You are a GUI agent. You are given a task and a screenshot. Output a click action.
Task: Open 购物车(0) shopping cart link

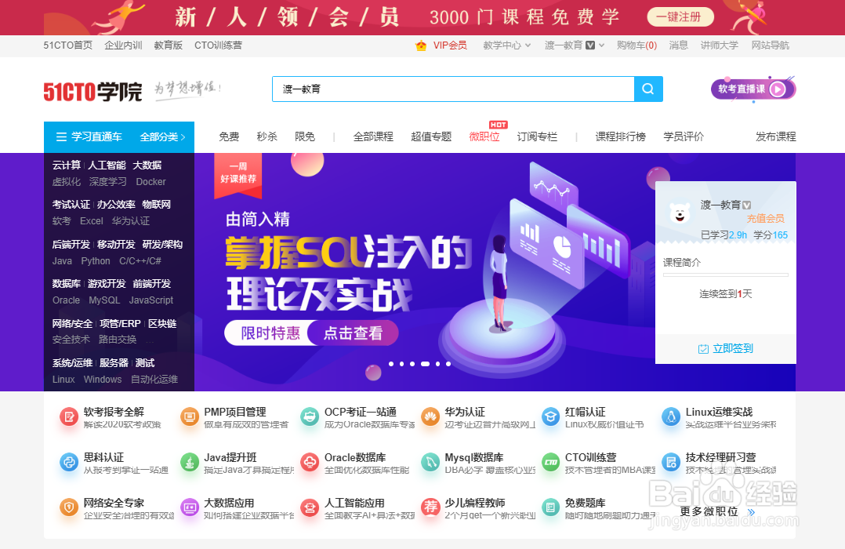pyautogui.click(x=637, y=45)
